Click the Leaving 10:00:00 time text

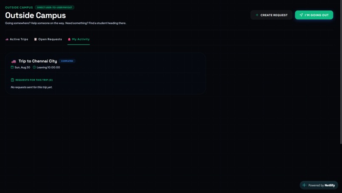tap(48, 67)
